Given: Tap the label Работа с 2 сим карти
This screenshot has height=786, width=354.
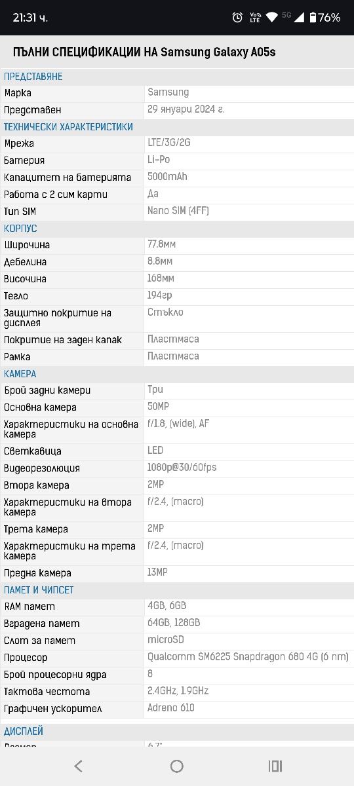Looking at the screenshot, I should [56, 195].
